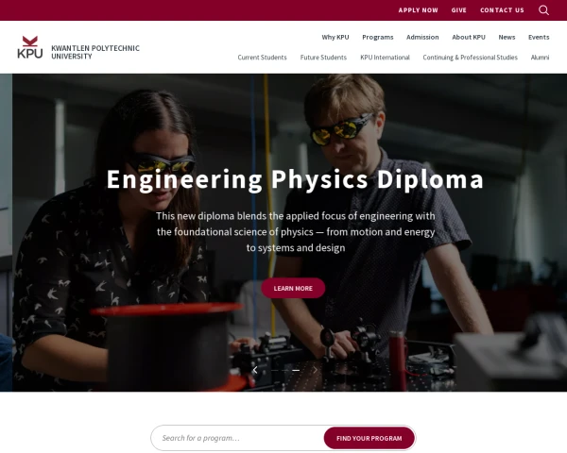Open the Programs menu
Image resolution: width=567 pixels, height=453 pixels.
click(377, 37)
